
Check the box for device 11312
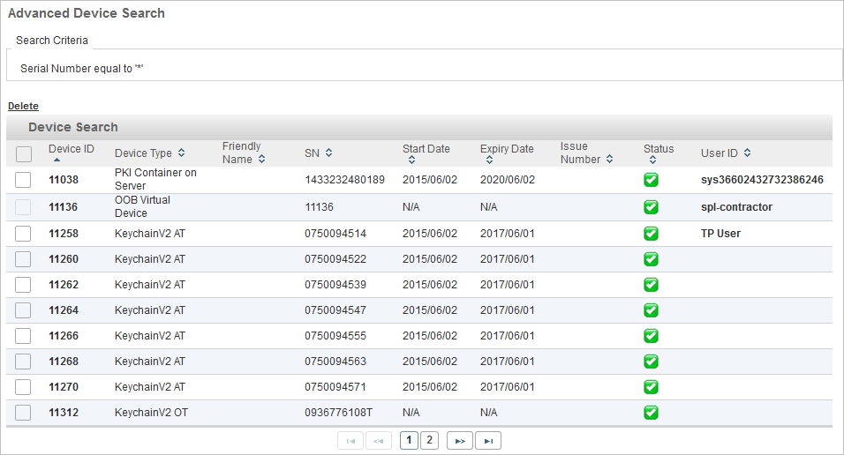[x=24, y=413]
